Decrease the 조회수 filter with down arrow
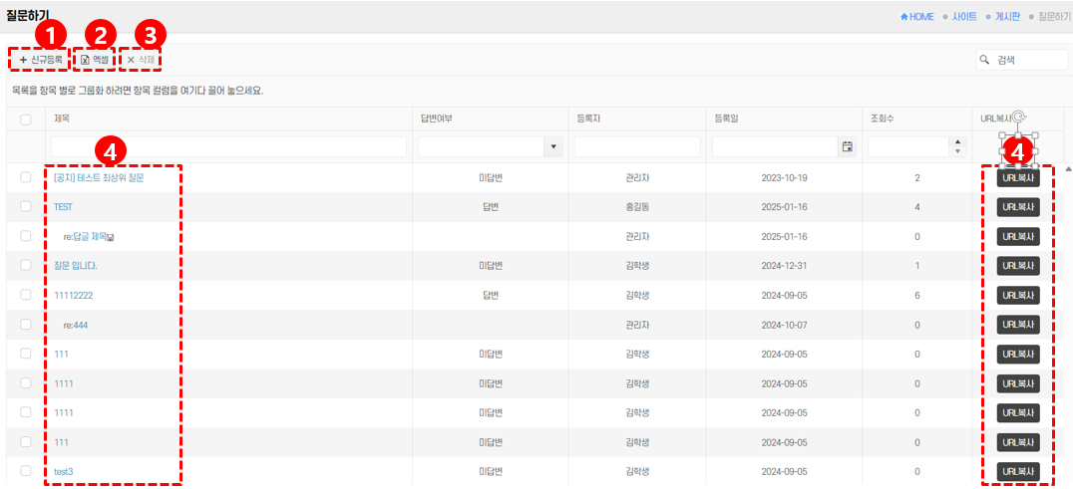 coord(958,152)
